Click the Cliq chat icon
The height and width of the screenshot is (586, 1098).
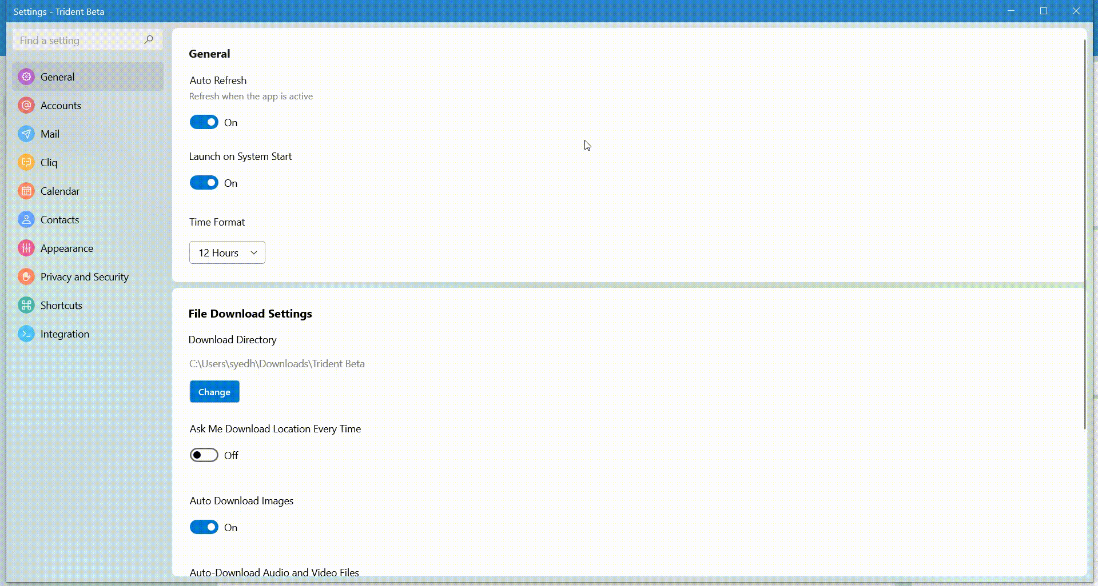click(26, 162)
